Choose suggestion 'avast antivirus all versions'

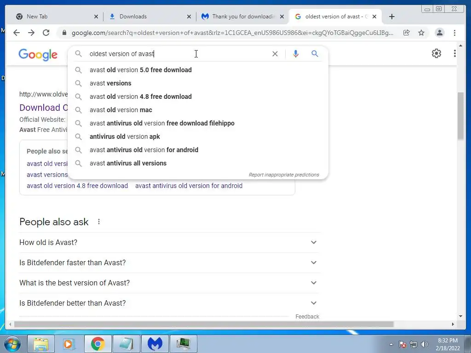click(x=198, y=163)
